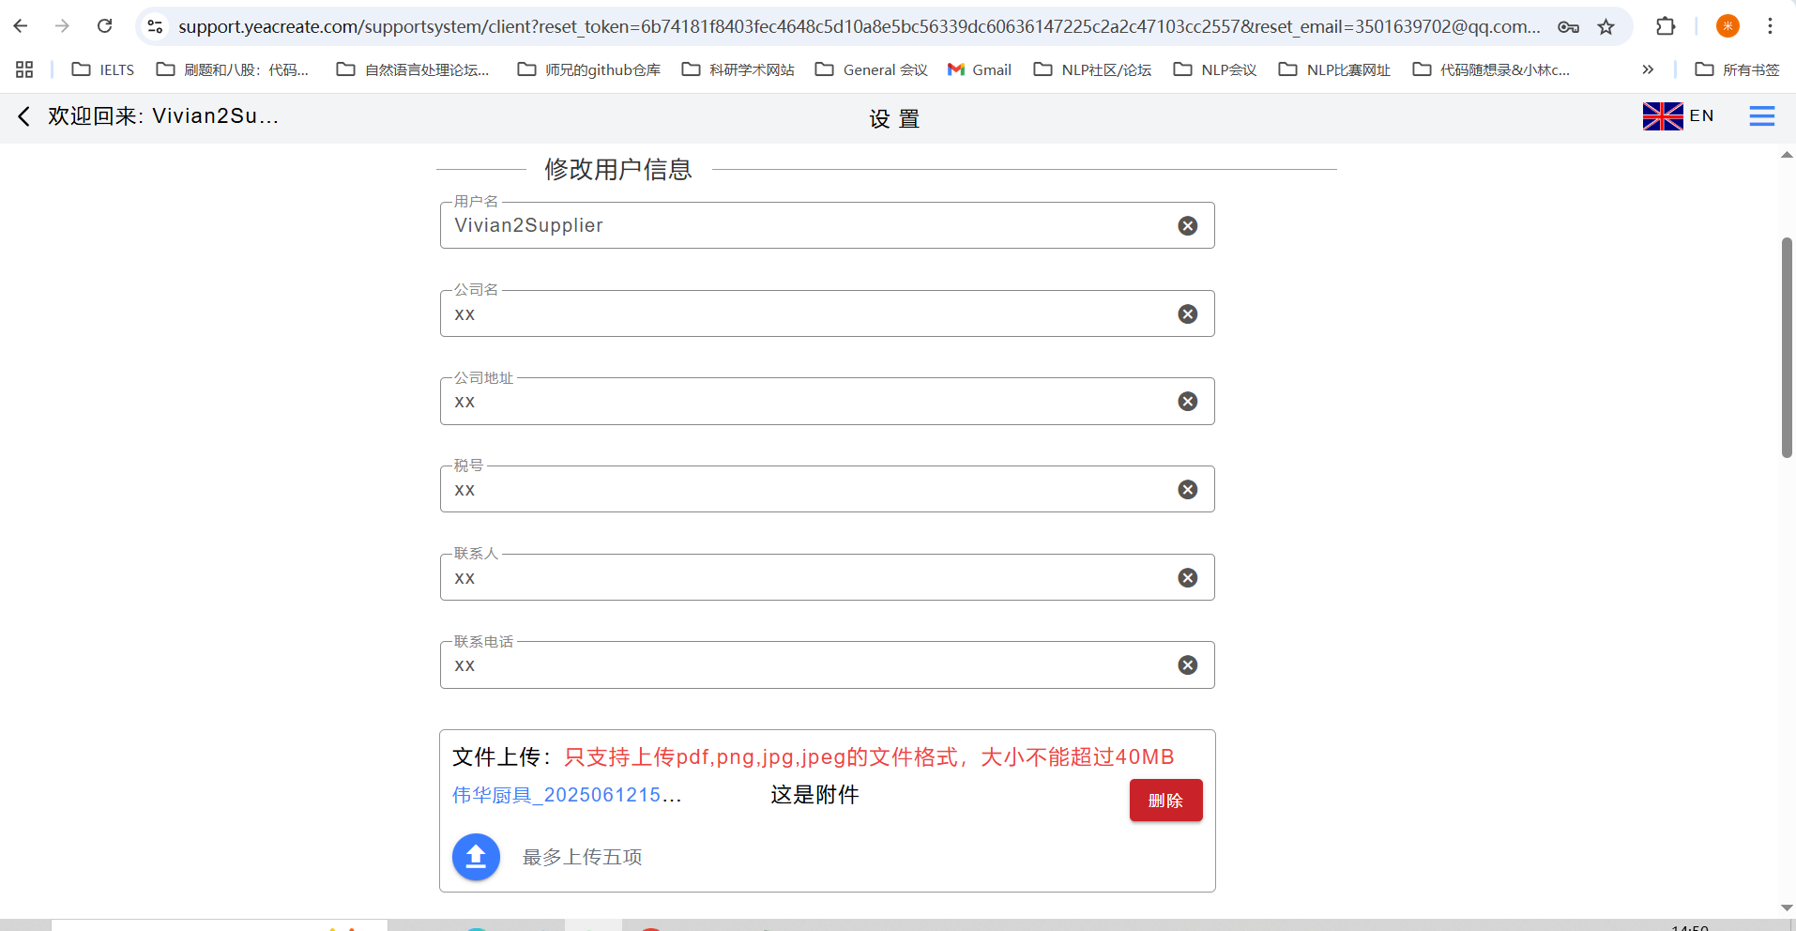This screenshot has height=931, width=1796.
Task: Expand the hidden bookmarks overflow chevron
Action: 1648,69
